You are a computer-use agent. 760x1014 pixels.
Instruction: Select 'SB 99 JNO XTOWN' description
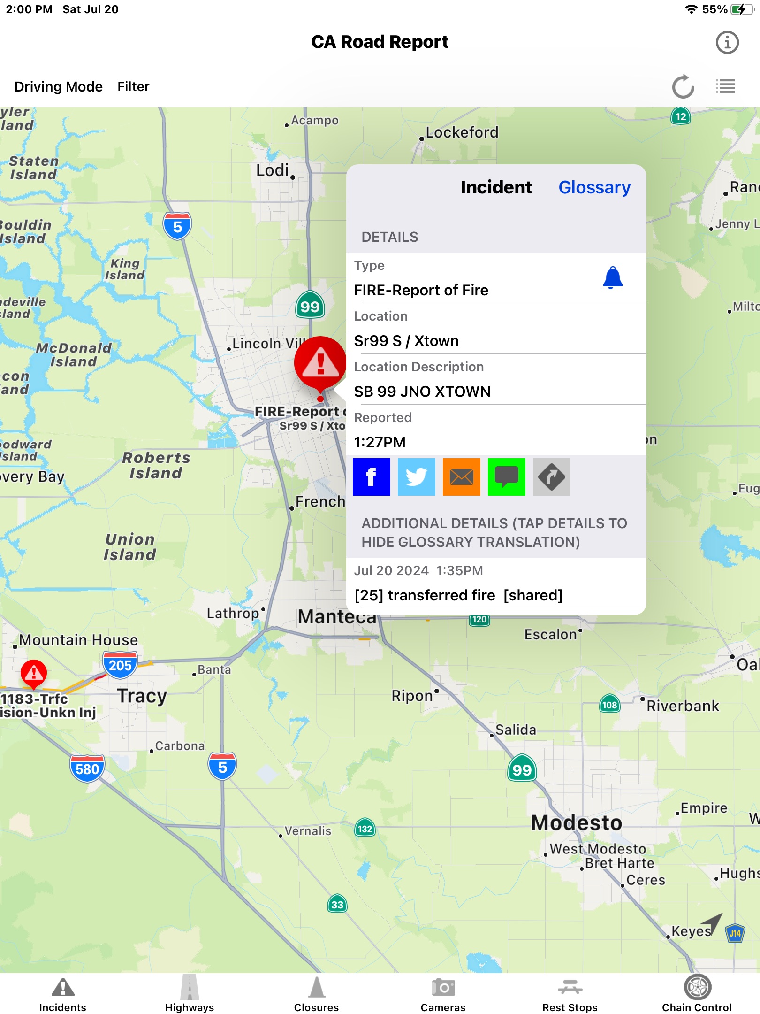pyautogui.click(x=422, y=392)
